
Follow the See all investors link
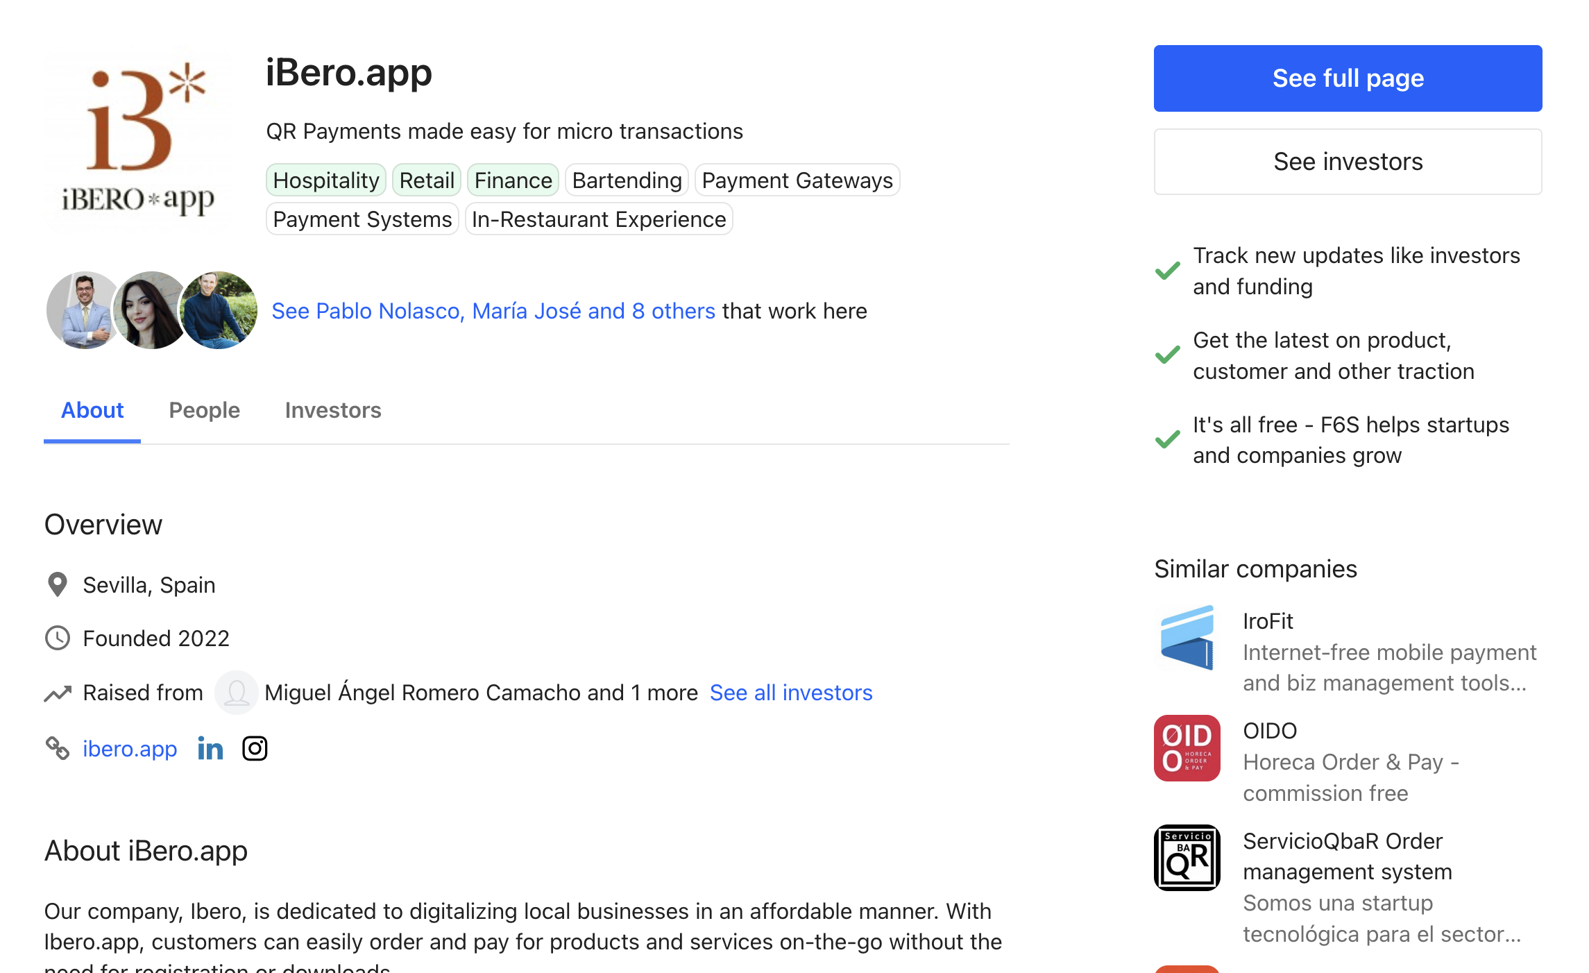(791, 693)
